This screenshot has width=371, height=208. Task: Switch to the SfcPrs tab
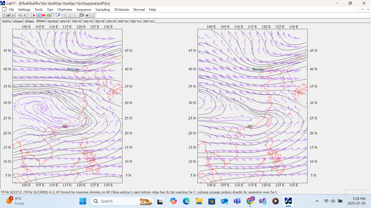6,21
